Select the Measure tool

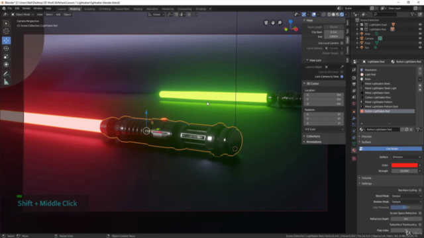6,82
